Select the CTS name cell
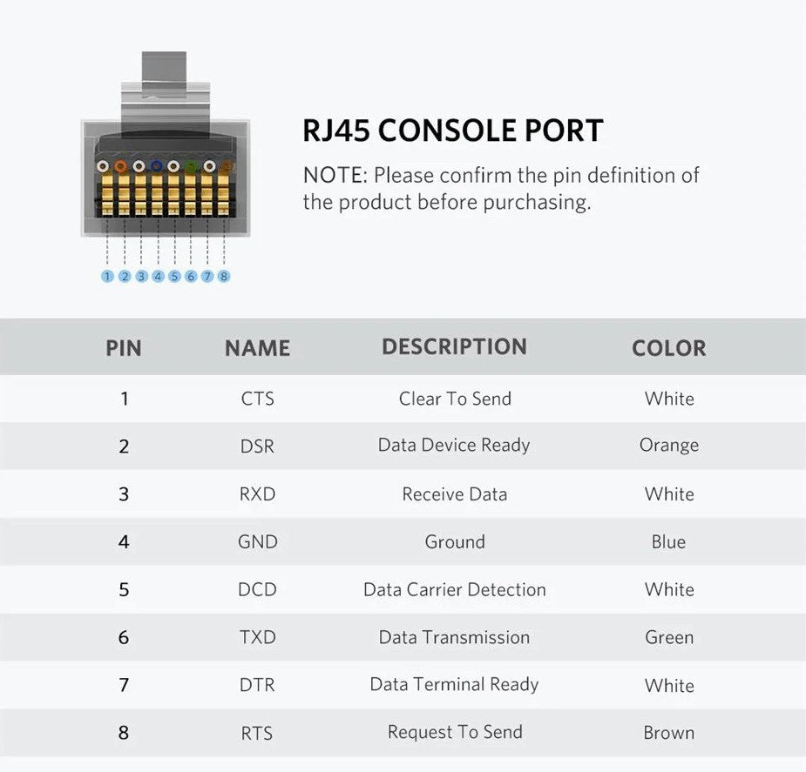Viewport: 806px width, 772px height. coord(258,399)
